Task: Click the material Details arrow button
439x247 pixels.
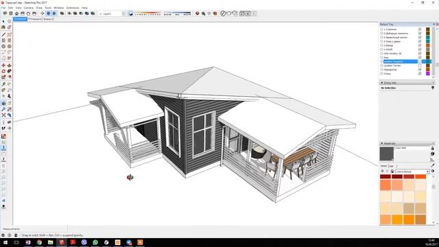Action: click(433, 171)
